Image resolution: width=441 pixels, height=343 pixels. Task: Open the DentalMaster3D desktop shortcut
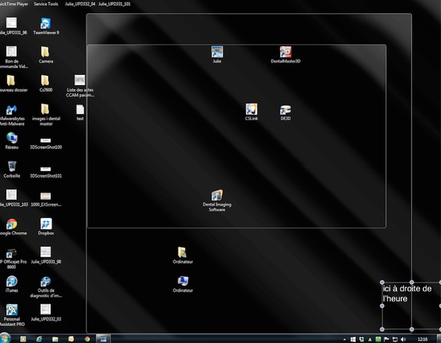coord(286,52)
